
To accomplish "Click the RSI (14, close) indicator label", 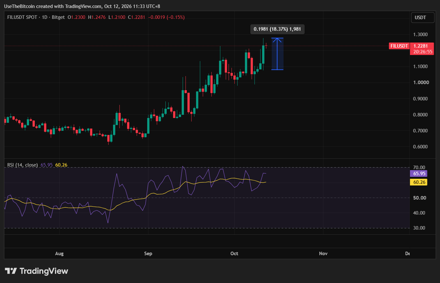I will click(23, 165).
